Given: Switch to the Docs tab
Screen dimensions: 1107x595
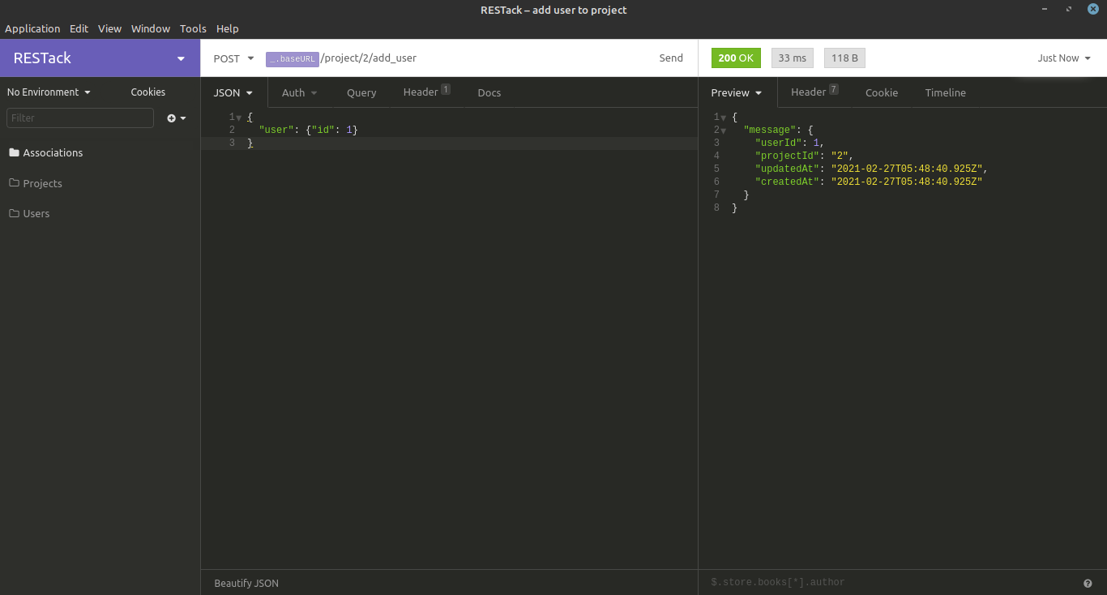Looking at the screenshot, I should point(489,92).
